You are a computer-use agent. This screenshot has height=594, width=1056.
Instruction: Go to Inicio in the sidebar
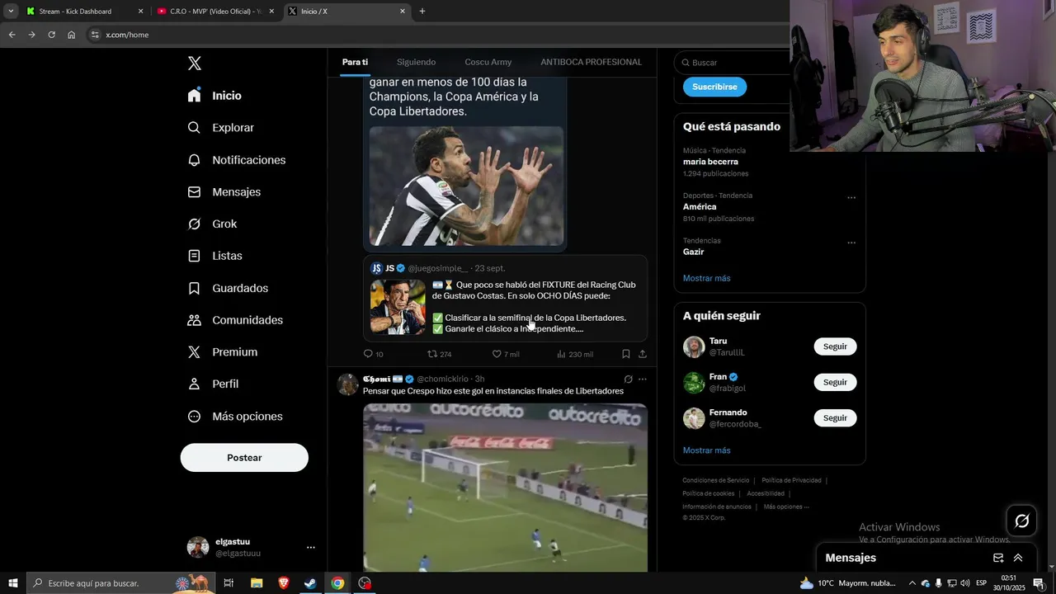(x=214, y=96)
